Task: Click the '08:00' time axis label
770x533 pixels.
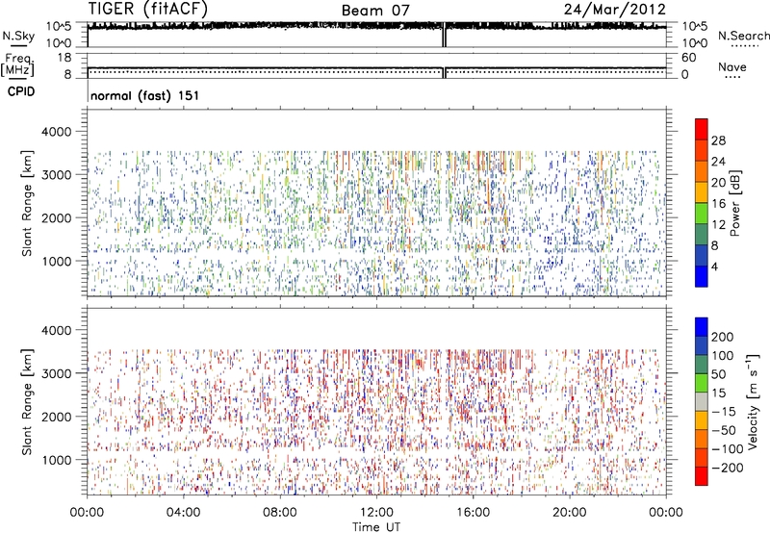Action: pos(280,513)
